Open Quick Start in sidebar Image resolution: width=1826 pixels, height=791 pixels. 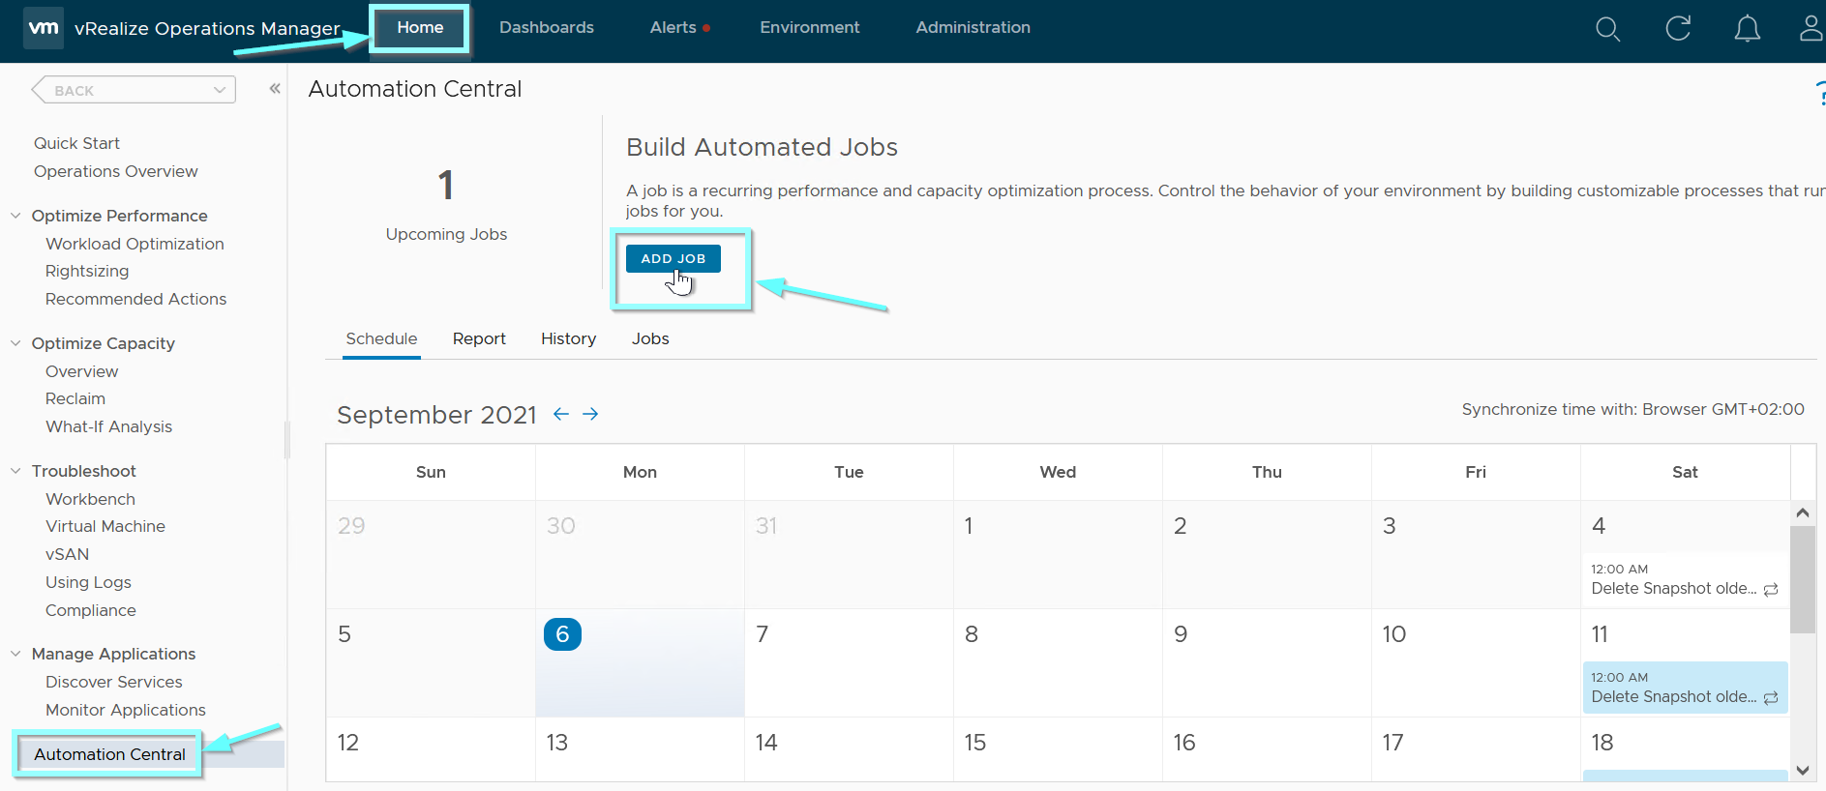click(x=76, y=143)
